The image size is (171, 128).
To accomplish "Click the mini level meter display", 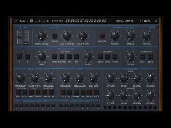I will click(x=40, y=21).
